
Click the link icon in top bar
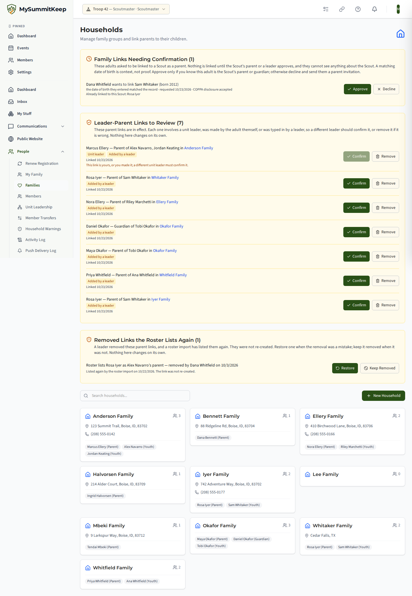coord(342,9)
